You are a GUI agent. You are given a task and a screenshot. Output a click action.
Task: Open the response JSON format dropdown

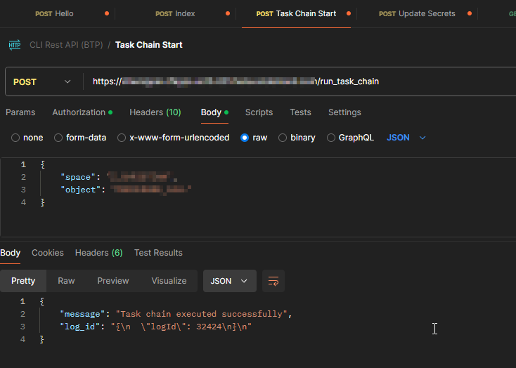tap(229, 281)
